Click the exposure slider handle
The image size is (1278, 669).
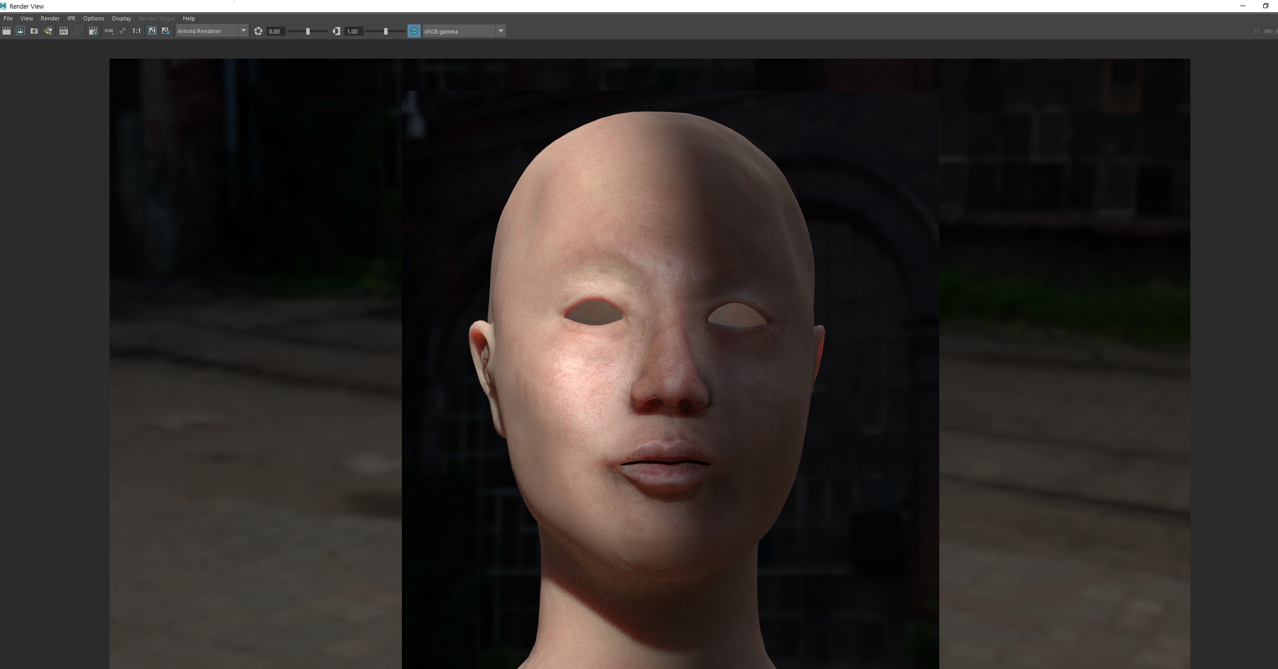[308, 31]
